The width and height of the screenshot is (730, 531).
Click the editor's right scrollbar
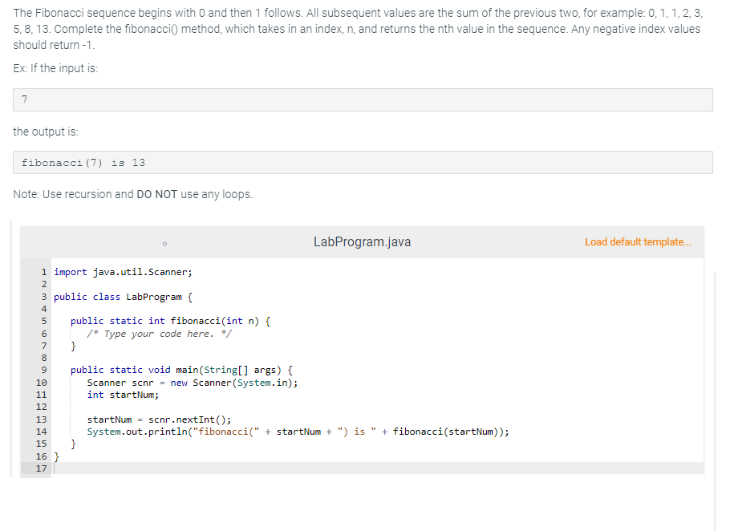(716, 361)
